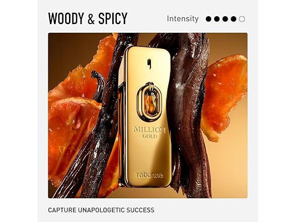Choose the third filled Intensity dot

pos(225,19)
